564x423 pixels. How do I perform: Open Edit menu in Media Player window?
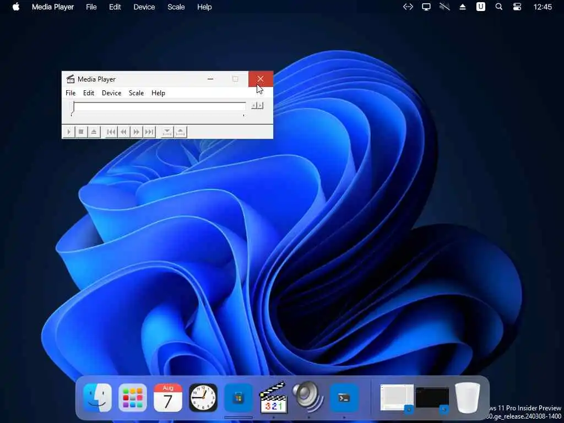89,93
